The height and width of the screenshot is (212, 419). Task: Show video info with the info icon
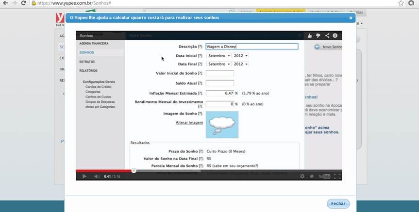pos(335,35)
